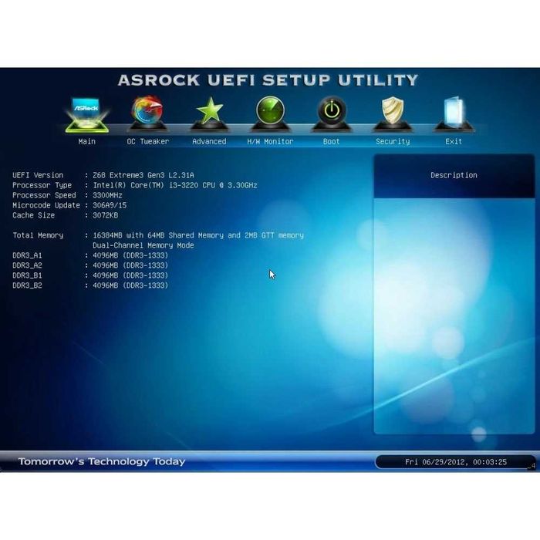Choose the Exit tab label
Viewport: 540px width, 540px height.
pyautogui.click(x=454, y=141)
